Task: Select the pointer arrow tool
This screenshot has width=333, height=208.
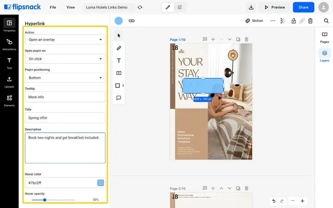Action: (x=119, y=36)
